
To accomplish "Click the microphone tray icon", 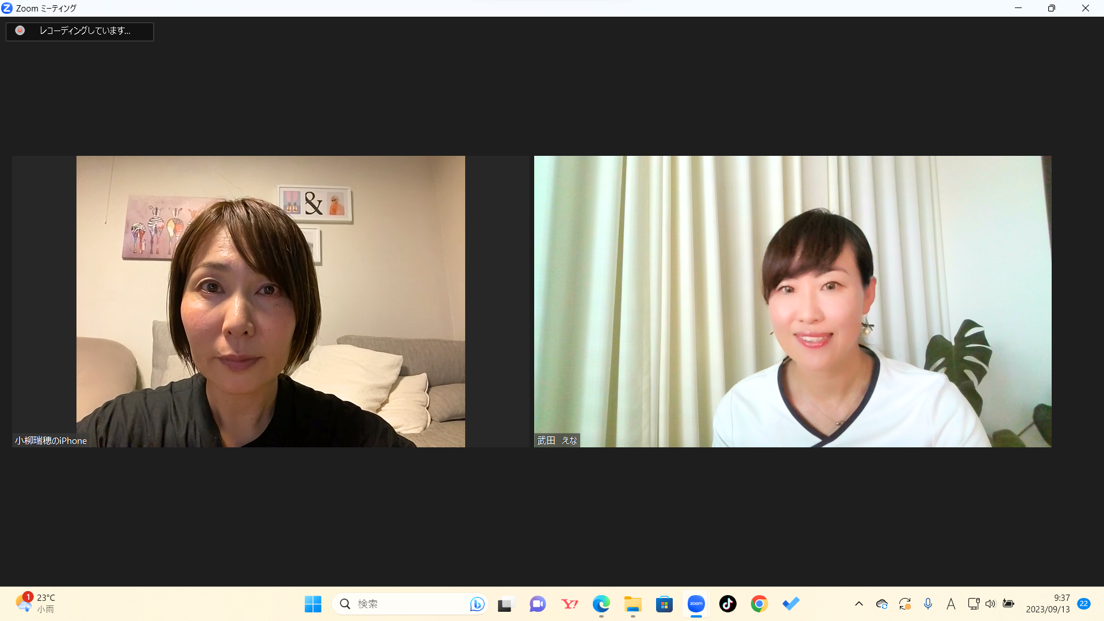I will click(x=928, y=604).
